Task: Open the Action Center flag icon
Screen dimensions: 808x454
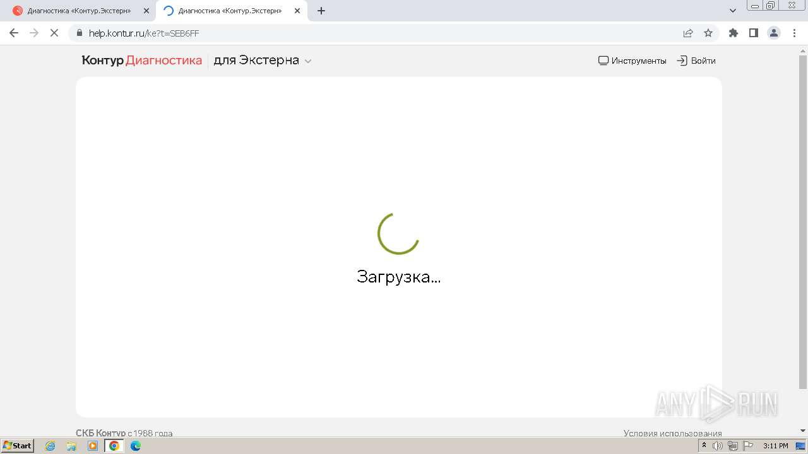Action: tap(748, 446)
